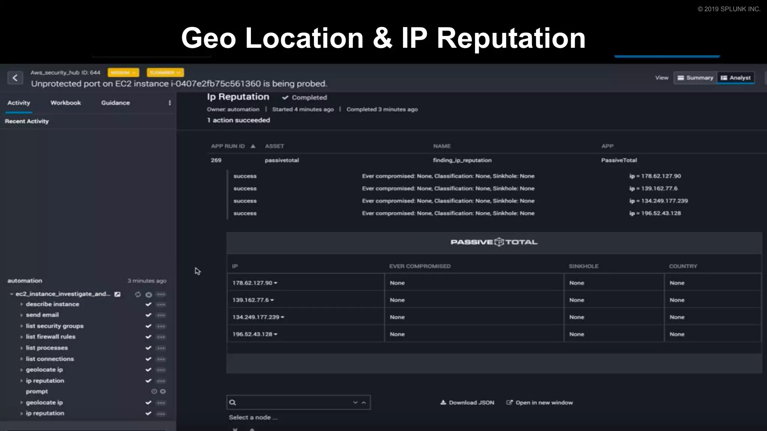767x431 pixels.
Task: Collapse the ec2_instance_investigate playbook tree
Action: click(12, 294)
